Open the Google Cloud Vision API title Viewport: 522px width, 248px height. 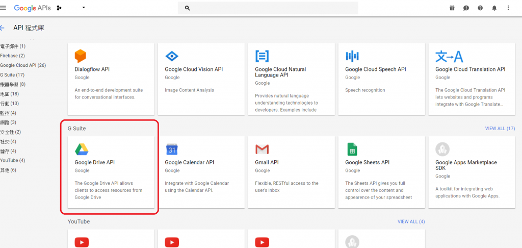[x=194, y=69]
